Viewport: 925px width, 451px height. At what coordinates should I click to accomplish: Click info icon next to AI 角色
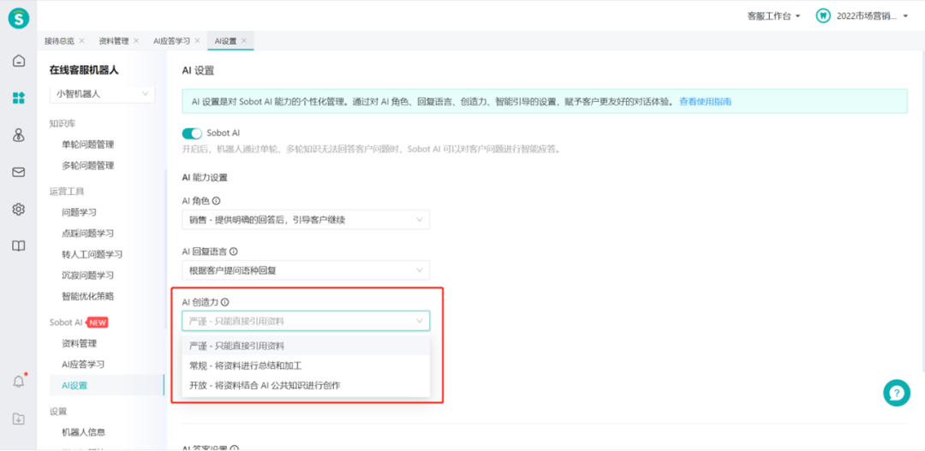(216, 201)
